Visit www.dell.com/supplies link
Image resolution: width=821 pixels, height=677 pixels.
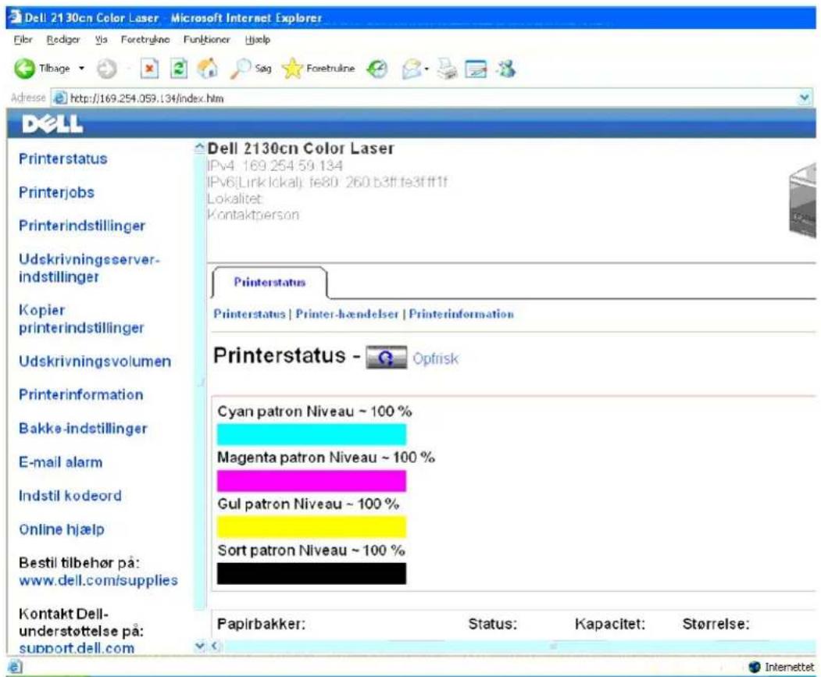point(98,580)
